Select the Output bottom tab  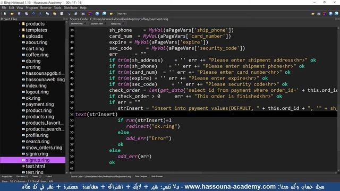click(48, 177)
